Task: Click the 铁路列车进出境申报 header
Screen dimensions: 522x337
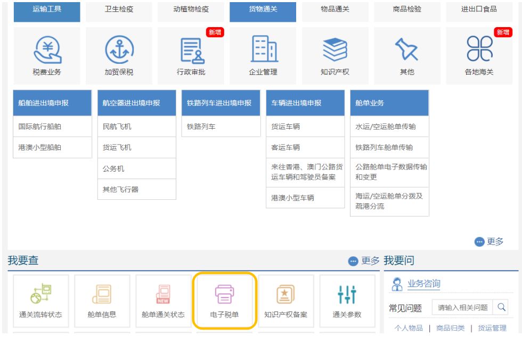Action: pyautogui.click(x=221, y=103)
